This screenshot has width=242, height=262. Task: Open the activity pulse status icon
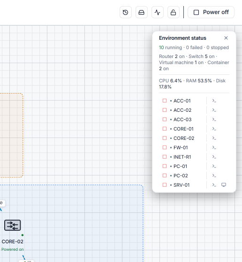click(158, 12)
